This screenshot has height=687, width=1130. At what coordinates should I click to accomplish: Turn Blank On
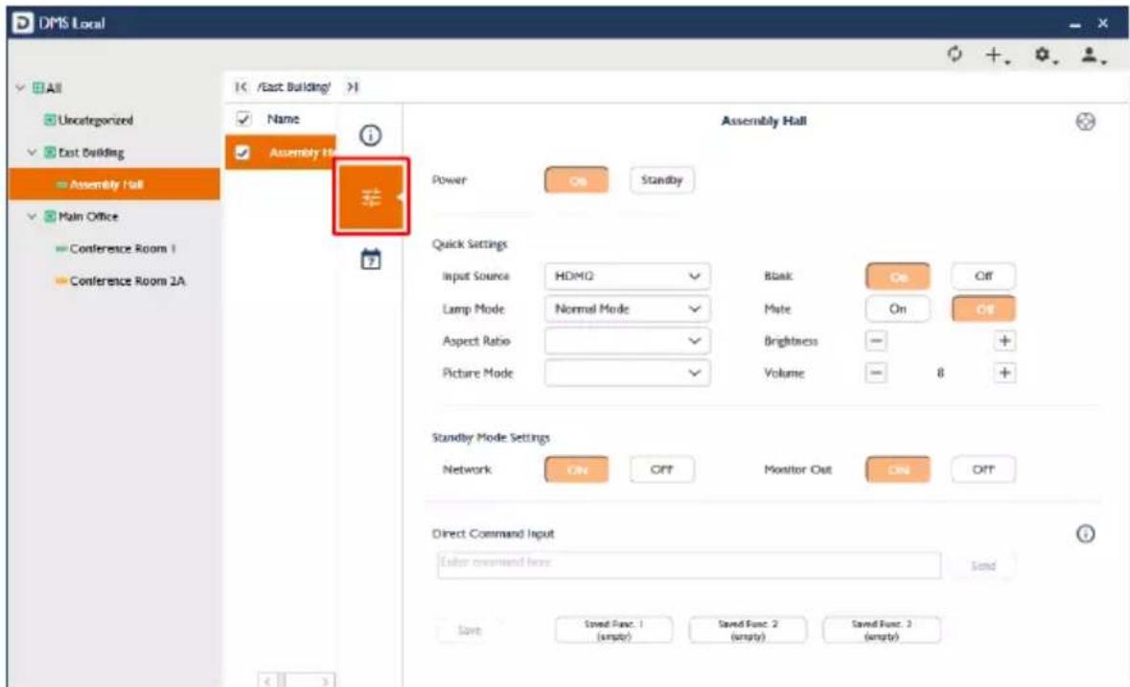pyautogui.click(x=898, y=277)
